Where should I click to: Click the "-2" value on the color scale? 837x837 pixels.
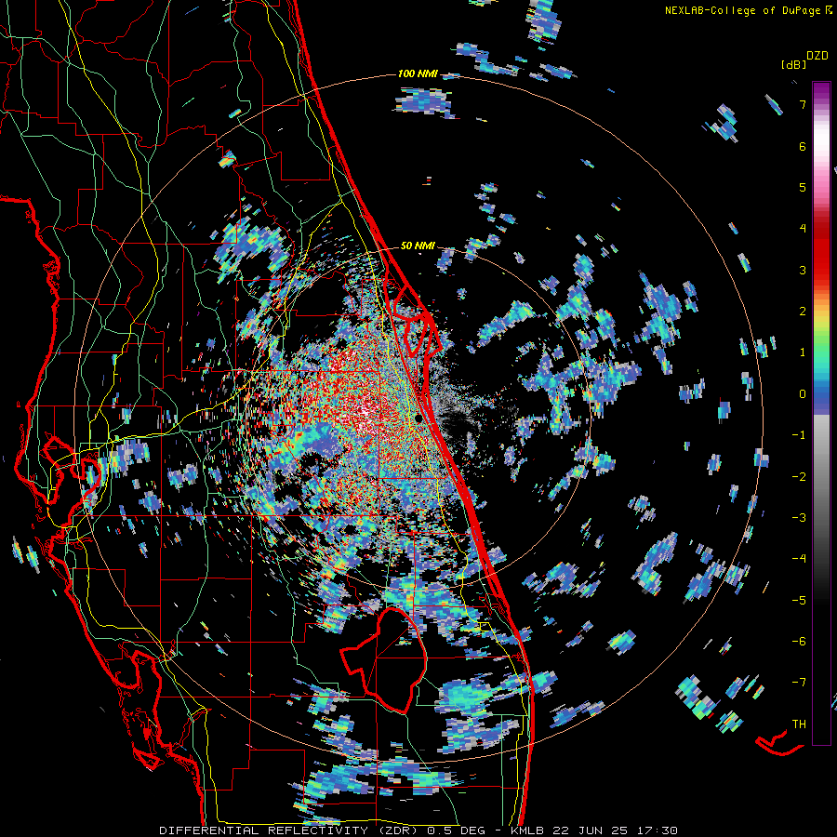coord(799,476)
